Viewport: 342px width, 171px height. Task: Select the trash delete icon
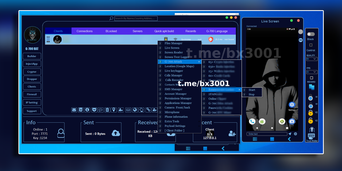click(107, 110)
